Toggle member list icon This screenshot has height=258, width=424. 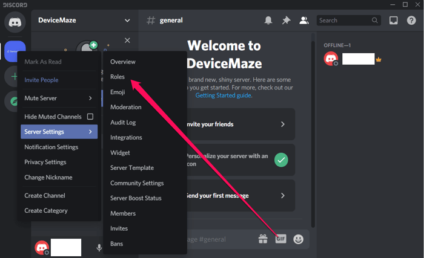(x=304, y=20)
